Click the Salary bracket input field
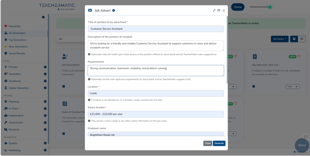 tap(156, 114)
